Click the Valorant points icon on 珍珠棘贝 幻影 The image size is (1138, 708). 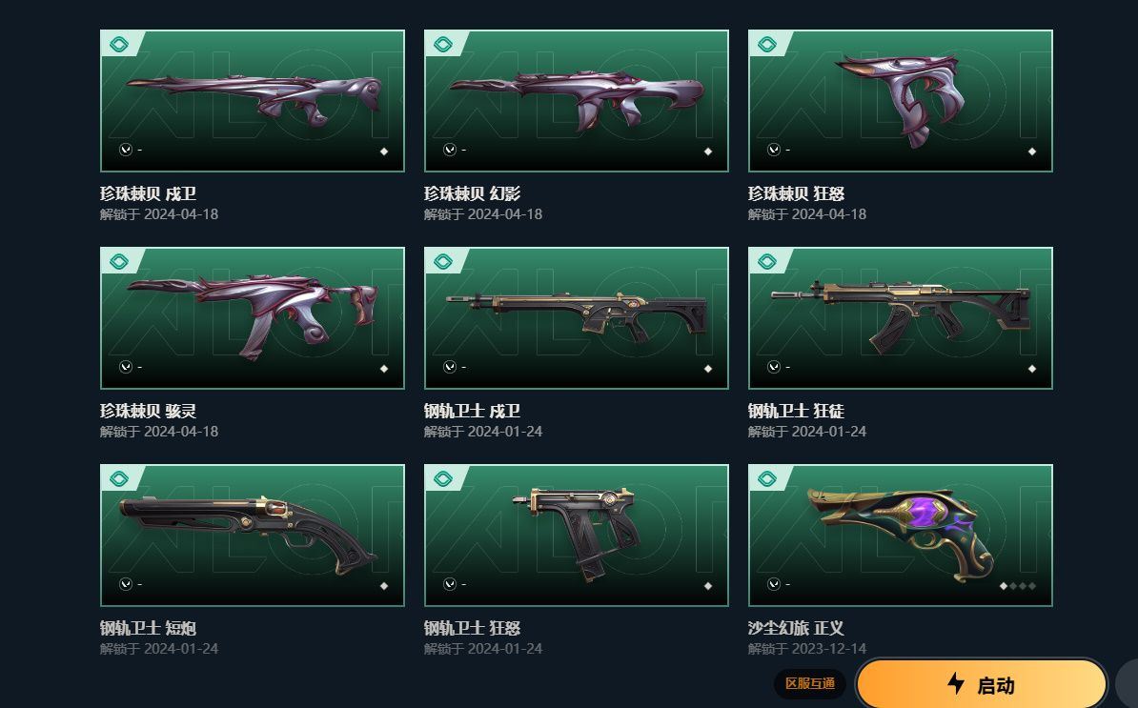click(x=450, y=150)
